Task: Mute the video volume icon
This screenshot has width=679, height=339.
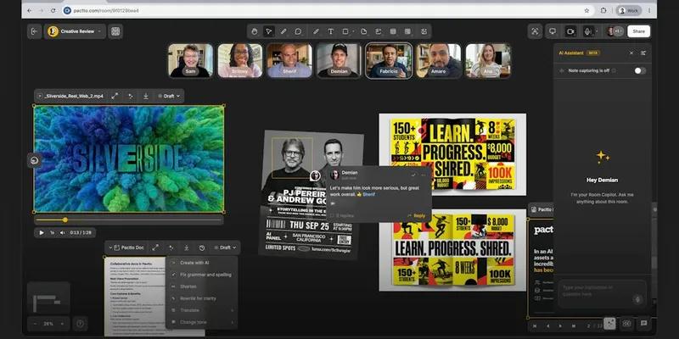Action: 62,232
